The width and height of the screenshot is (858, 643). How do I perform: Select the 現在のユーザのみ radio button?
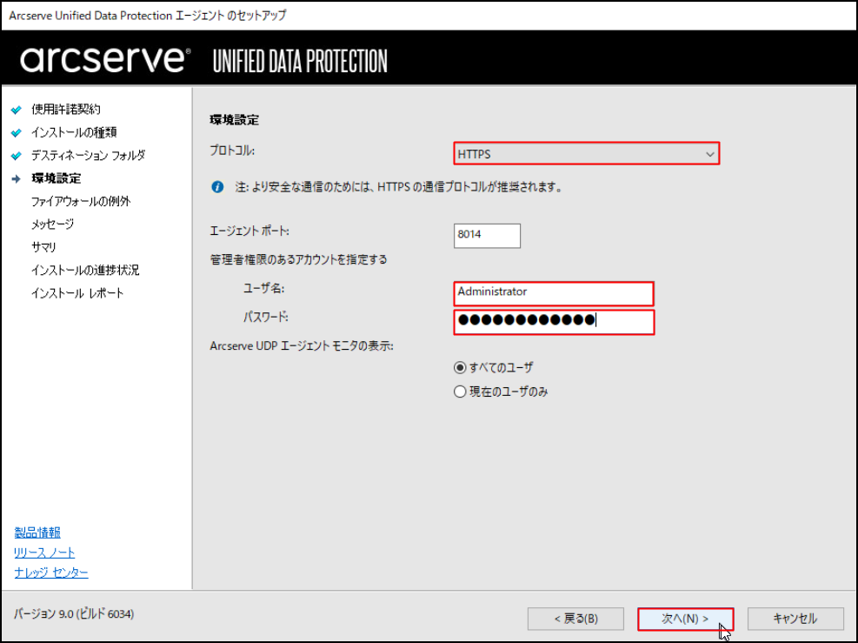(x=460, y=392)
